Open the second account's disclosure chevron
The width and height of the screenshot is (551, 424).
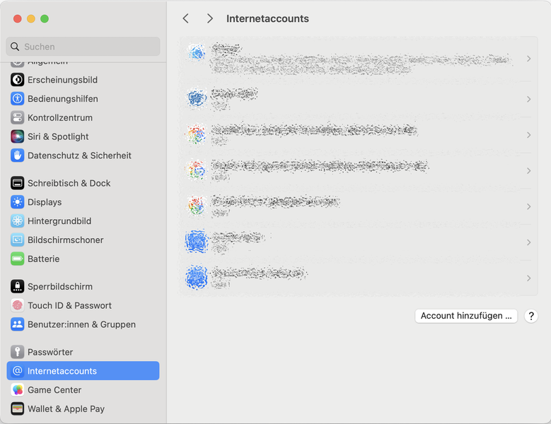click(528, 100)
